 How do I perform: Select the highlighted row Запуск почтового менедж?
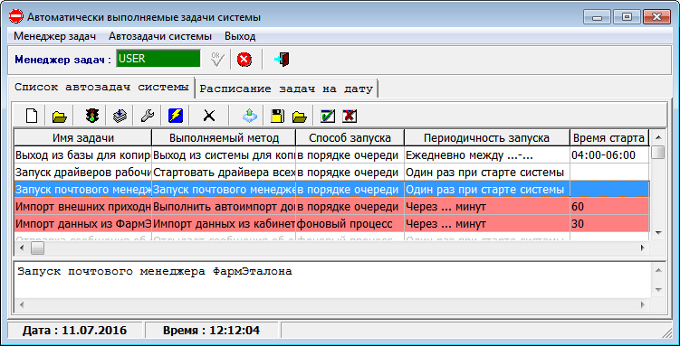point(331,190)
